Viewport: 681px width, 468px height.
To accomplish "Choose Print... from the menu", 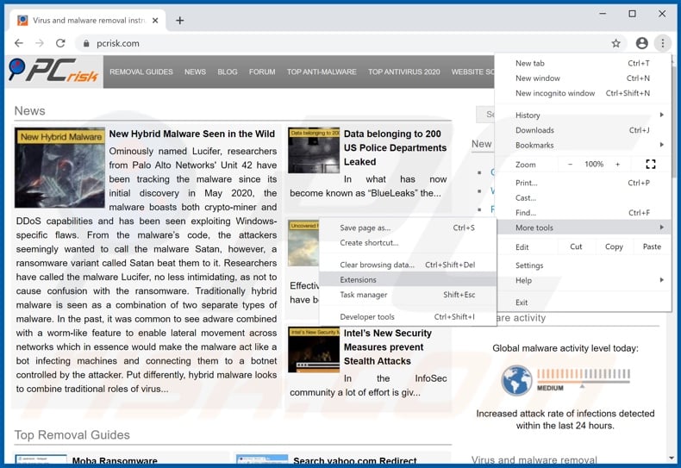I will pyautogui.click(x=583, y=183).
